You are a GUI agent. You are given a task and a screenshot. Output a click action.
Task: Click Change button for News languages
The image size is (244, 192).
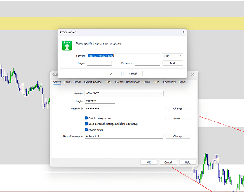click(x=178, y=136)
